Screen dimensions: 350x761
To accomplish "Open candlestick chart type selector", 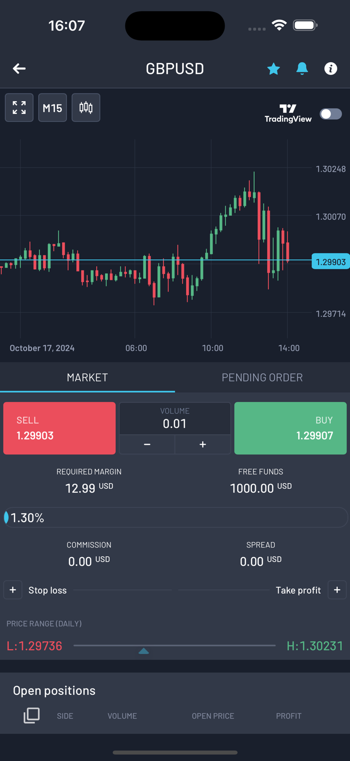I will 86,108.
